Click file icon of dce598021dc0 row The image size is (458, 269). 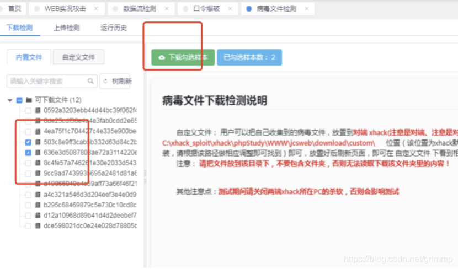(x=38, y=226)
